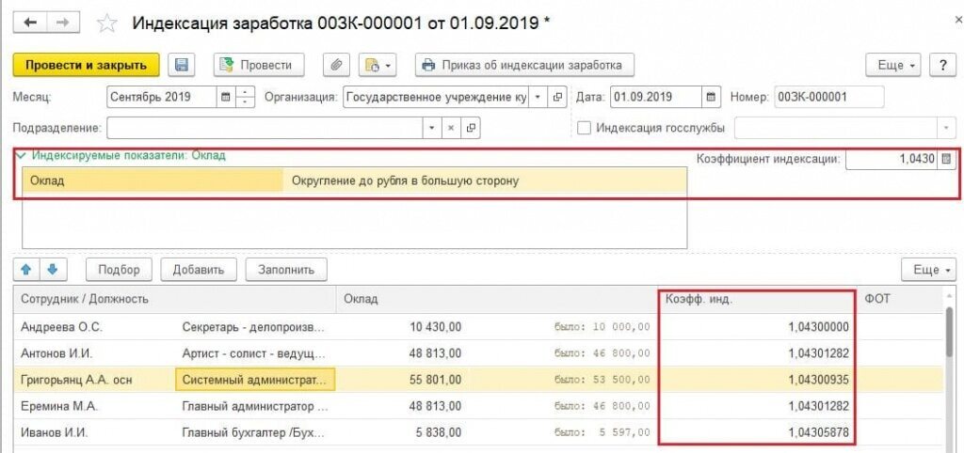Click the Провести и закрыть button
The height and width of the screenshot is (453, 964).
pyautogui.click(x=86, y=65)
